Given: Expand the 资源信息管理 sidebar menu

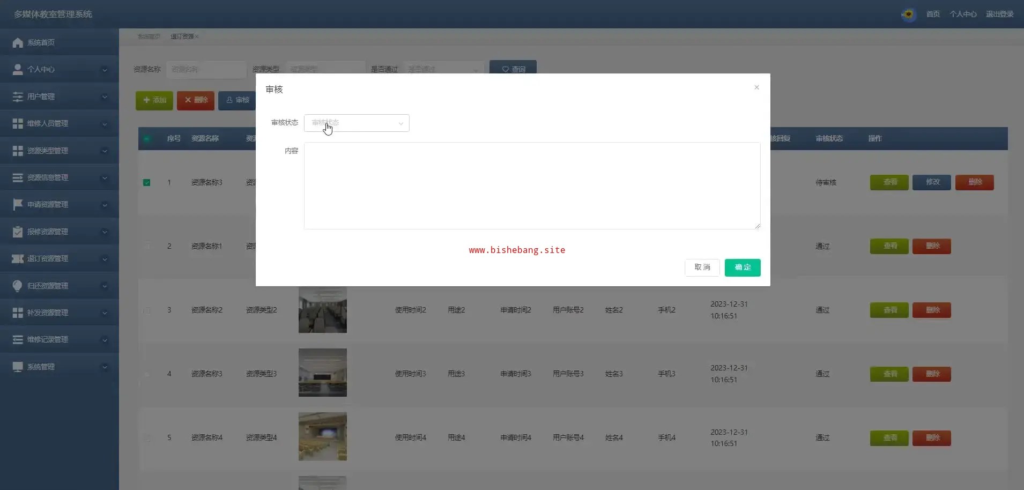Looking at the screenshot, I should coord(59,177).
